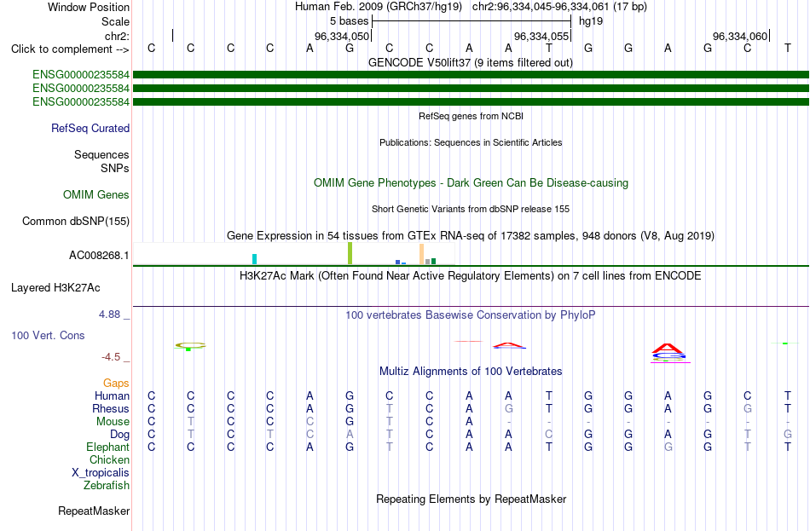
Task: Open the GENCODE V50lift37 track title
Action: (x=470, y=62)
